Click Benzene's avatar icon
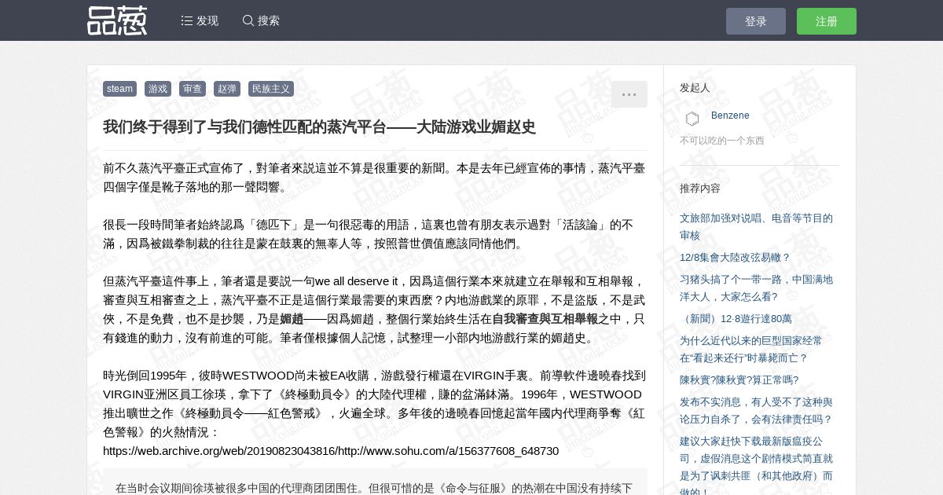The image size is (943, 495). [x=692, y=119]
